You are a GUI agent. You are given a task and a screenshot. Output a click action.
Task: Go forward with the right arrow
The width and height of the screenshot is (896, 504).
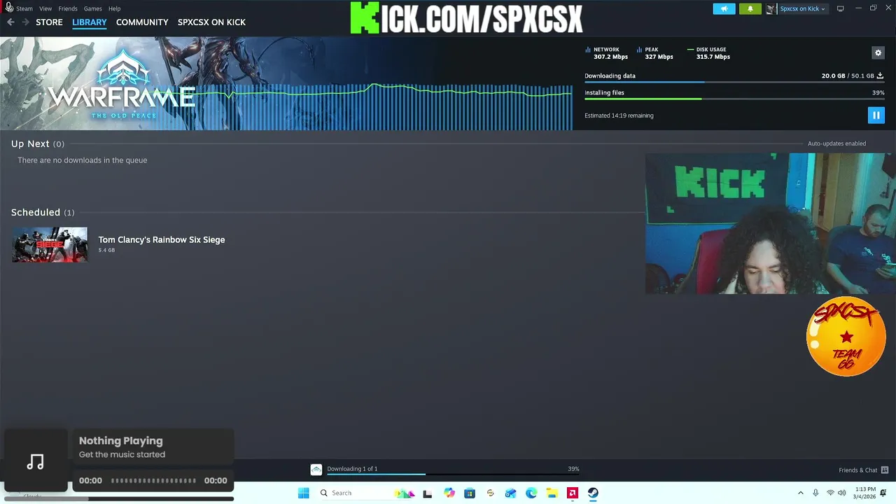[25, 22]
